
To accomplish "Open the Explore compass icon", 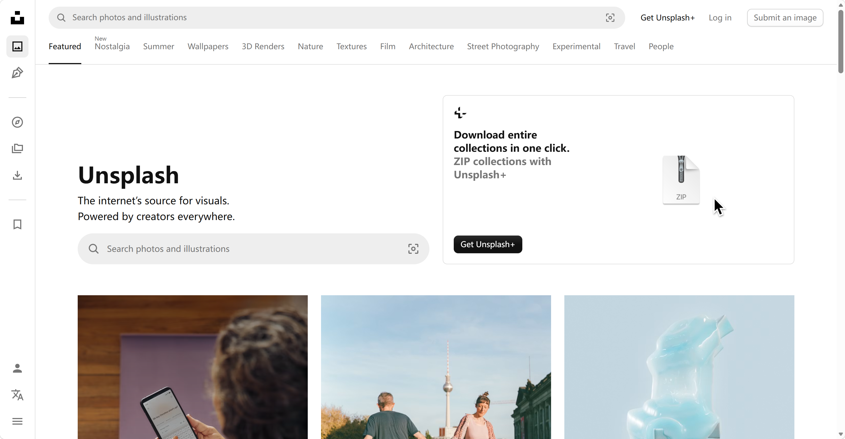I will click(x=17, y=122).
